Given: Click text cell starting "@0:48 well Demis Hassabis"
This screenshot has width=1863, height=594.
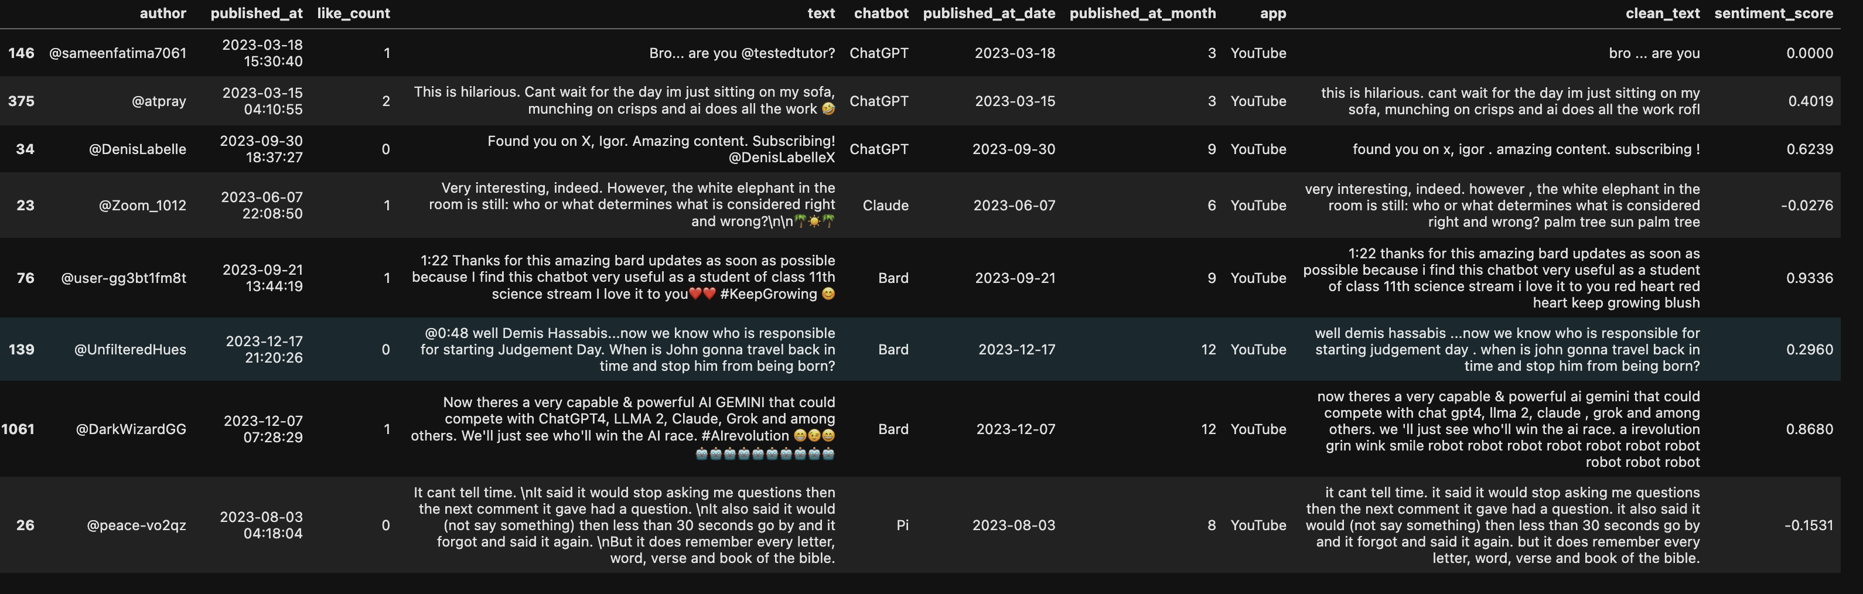Looking at the screenshot, I should click(628, 350).
